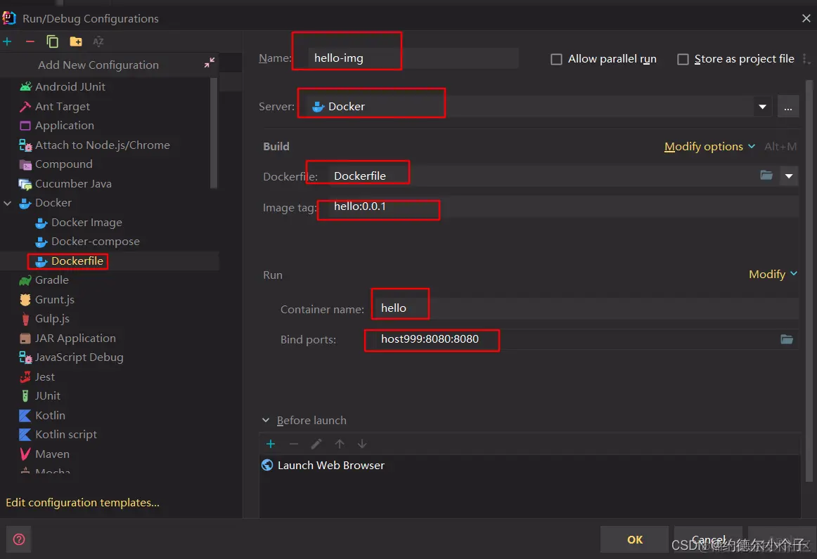The image size is (817, 559).
Task: Browse for Dockerfile with folder icon
Action: [x=766, y=175]
